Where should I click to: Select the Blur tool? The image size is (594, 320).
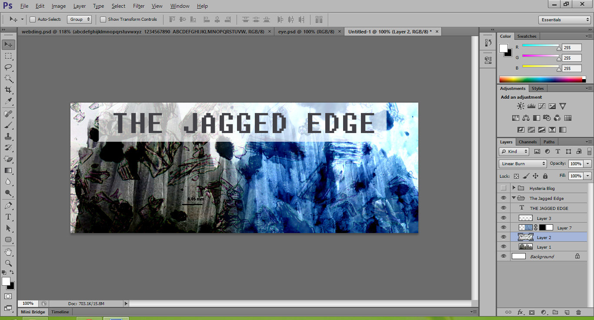pos(8,182)
